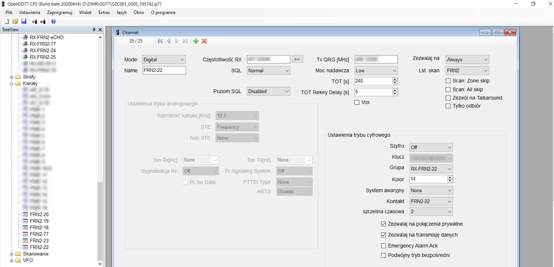Select FRN2-77 channel in tree

39,234
